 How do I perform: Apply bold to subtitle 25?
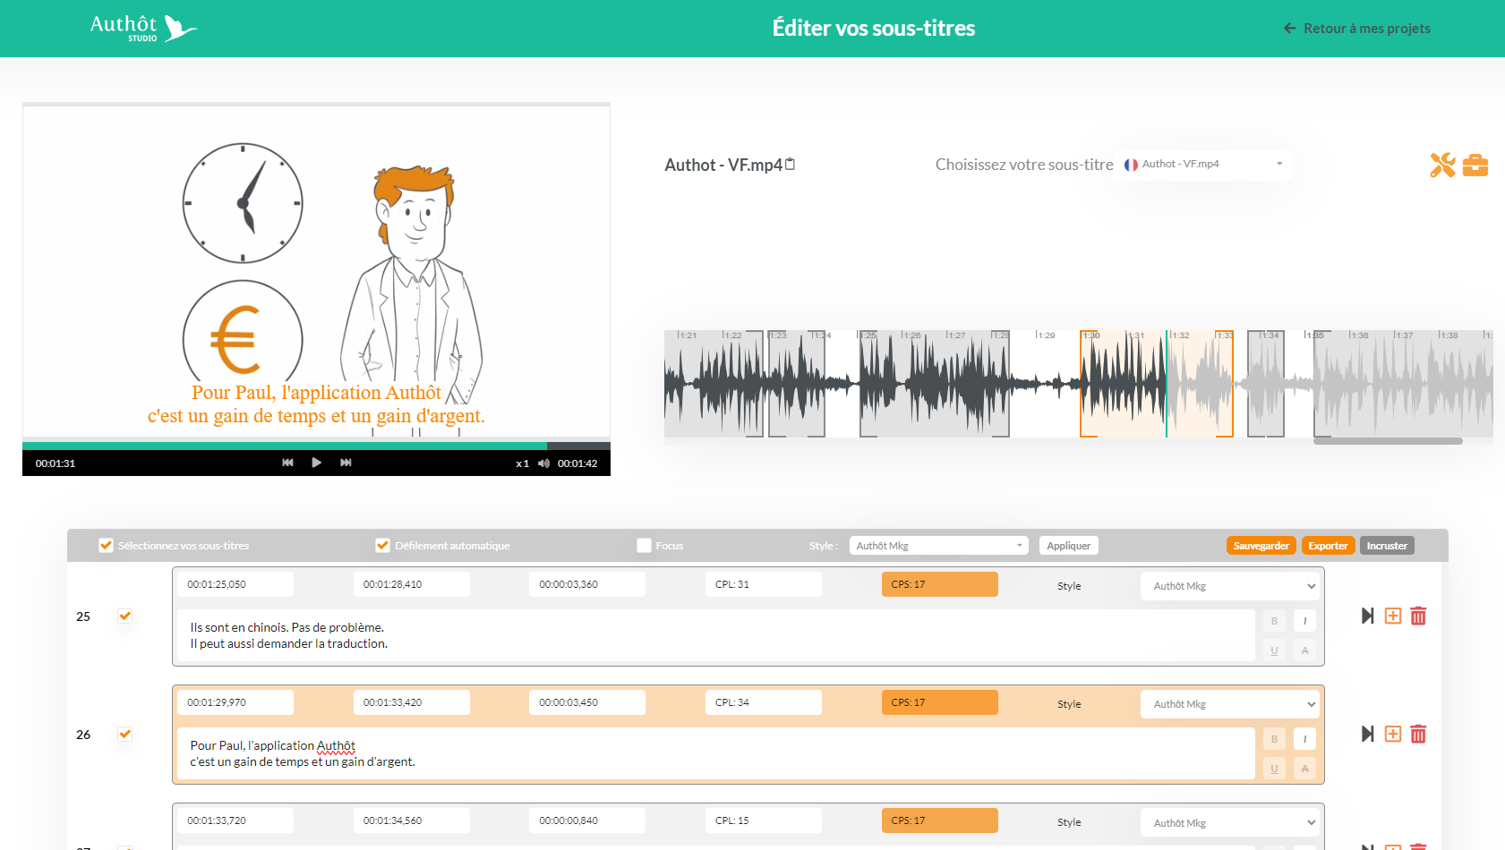tap(1274, 621)
